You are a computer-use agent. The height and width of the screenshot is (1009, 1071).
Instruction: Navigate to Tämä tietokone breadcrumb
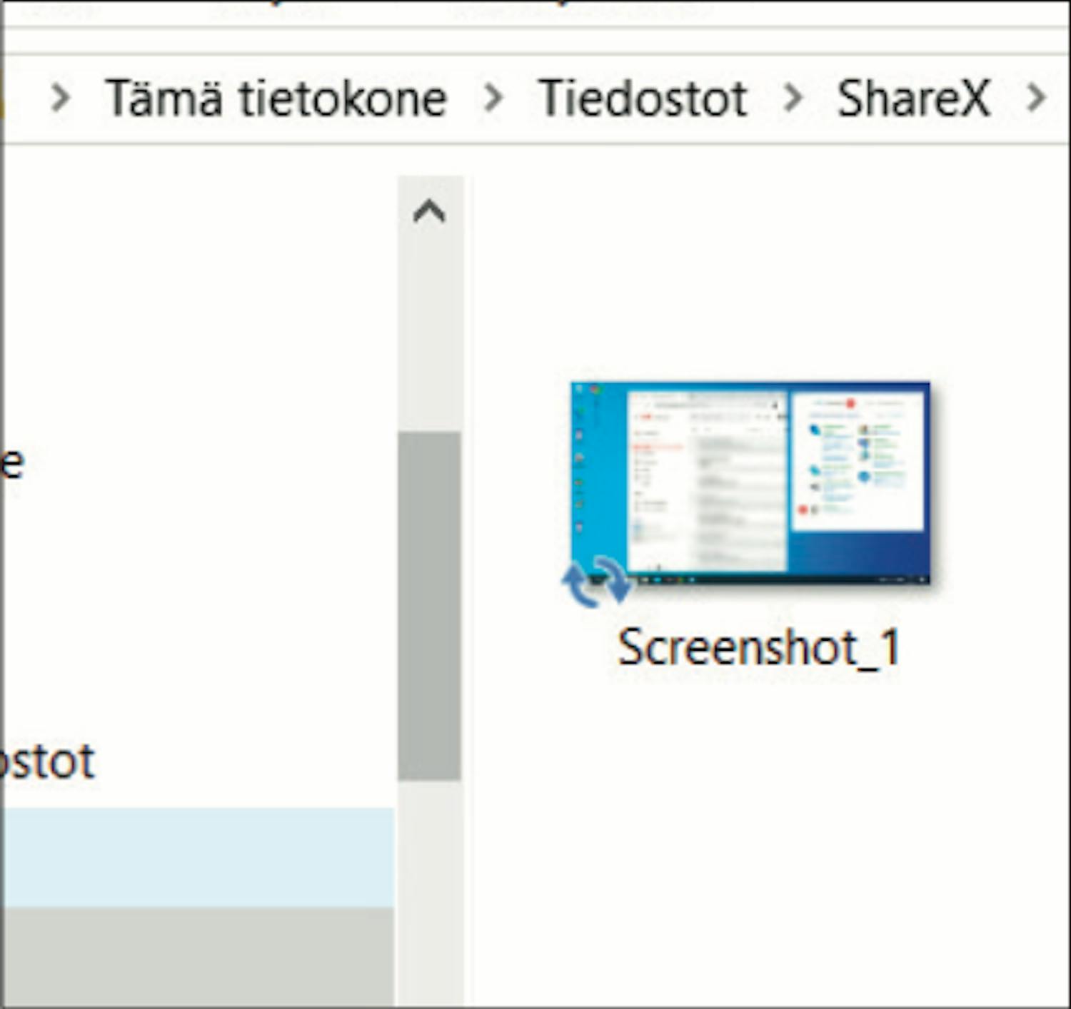click(x=276, y=98)
